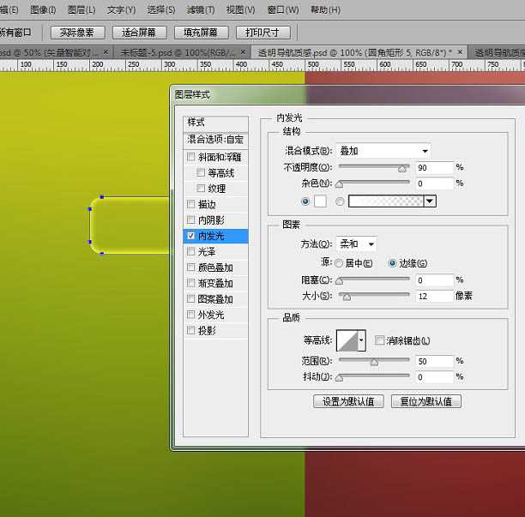Image resolution: width=525 pixels, height=517 pixels.
Task: Select the gradient radio button
Action: click(340, 201)
